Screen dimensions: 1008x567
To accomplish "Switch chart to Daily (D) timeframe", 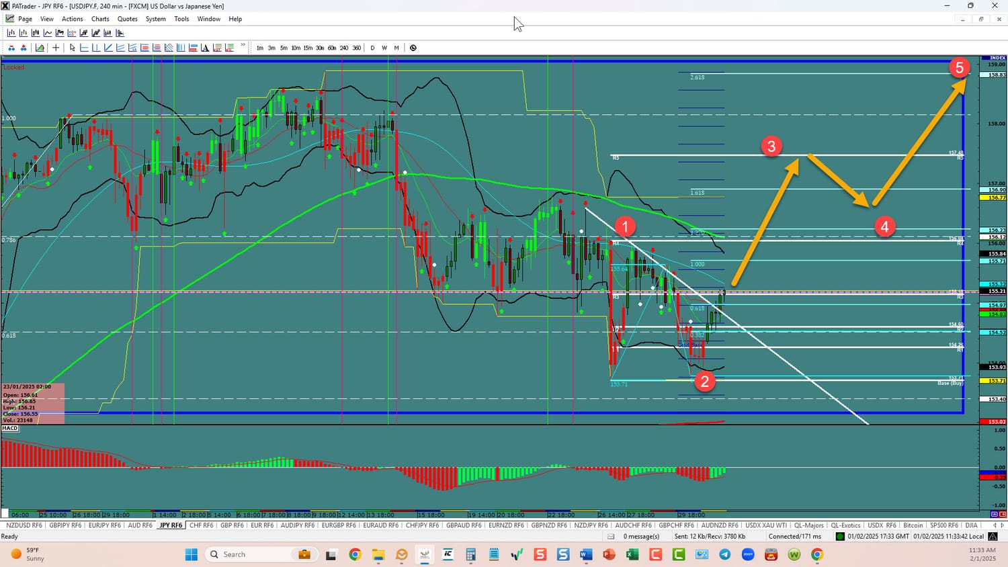I will coord(372,48).
